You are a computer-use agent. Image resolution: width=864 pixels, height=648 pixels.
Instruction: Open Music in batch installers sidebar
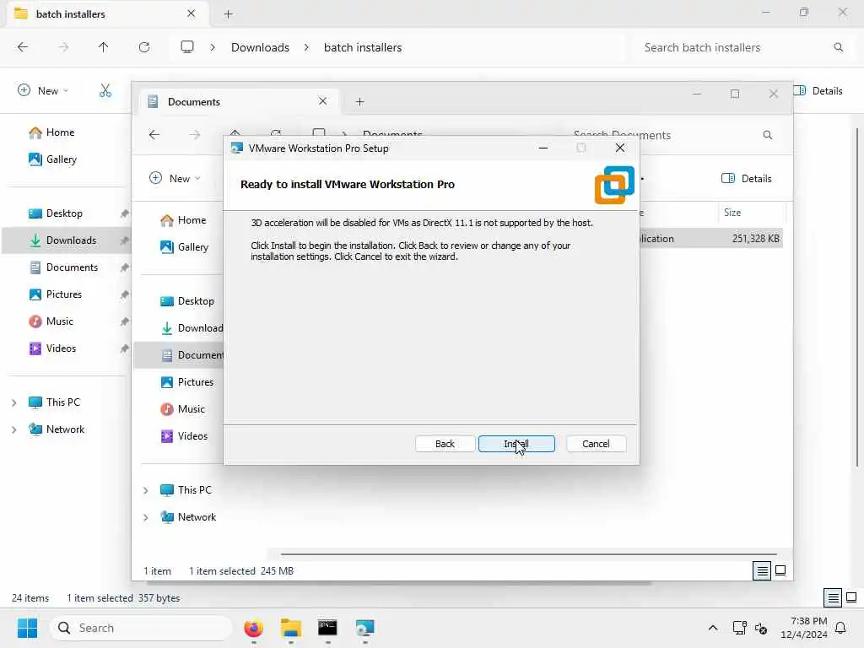[x=60, y=321]
